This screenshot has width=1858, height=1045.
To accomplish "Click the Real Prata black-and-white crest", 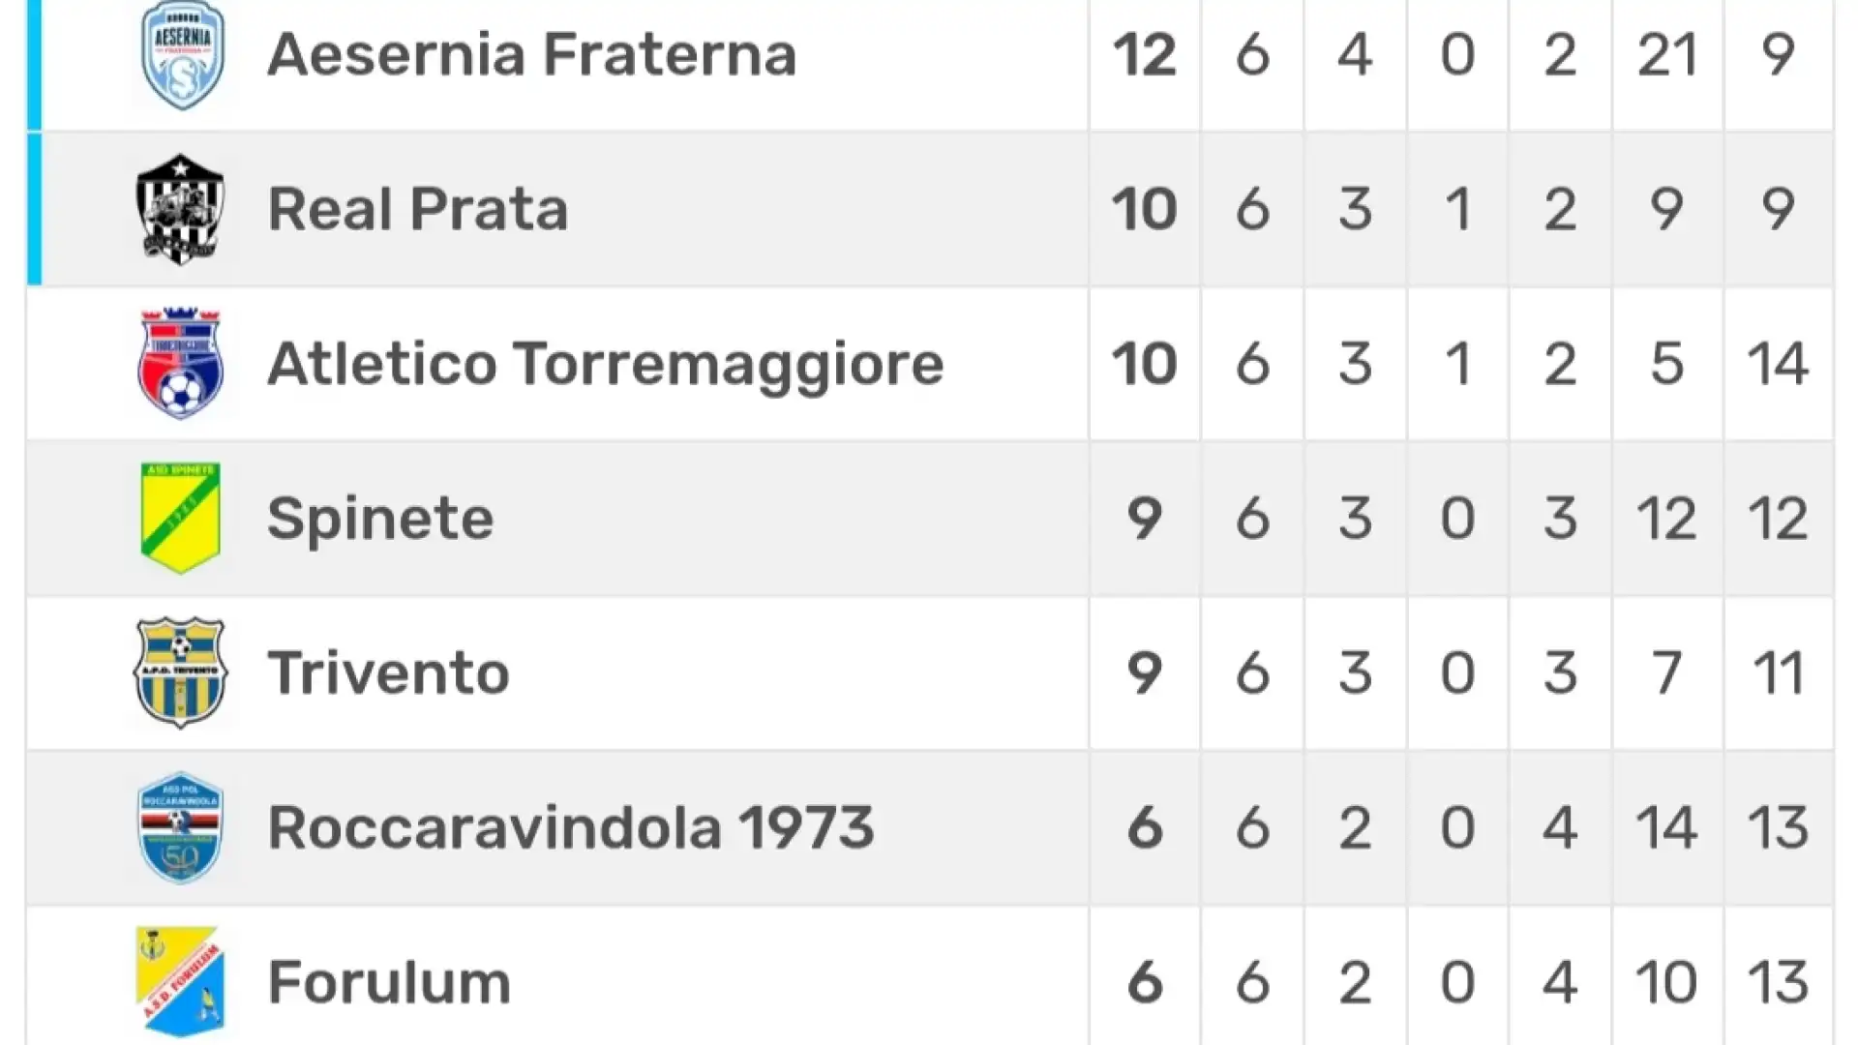I will (x=180, y=209).
